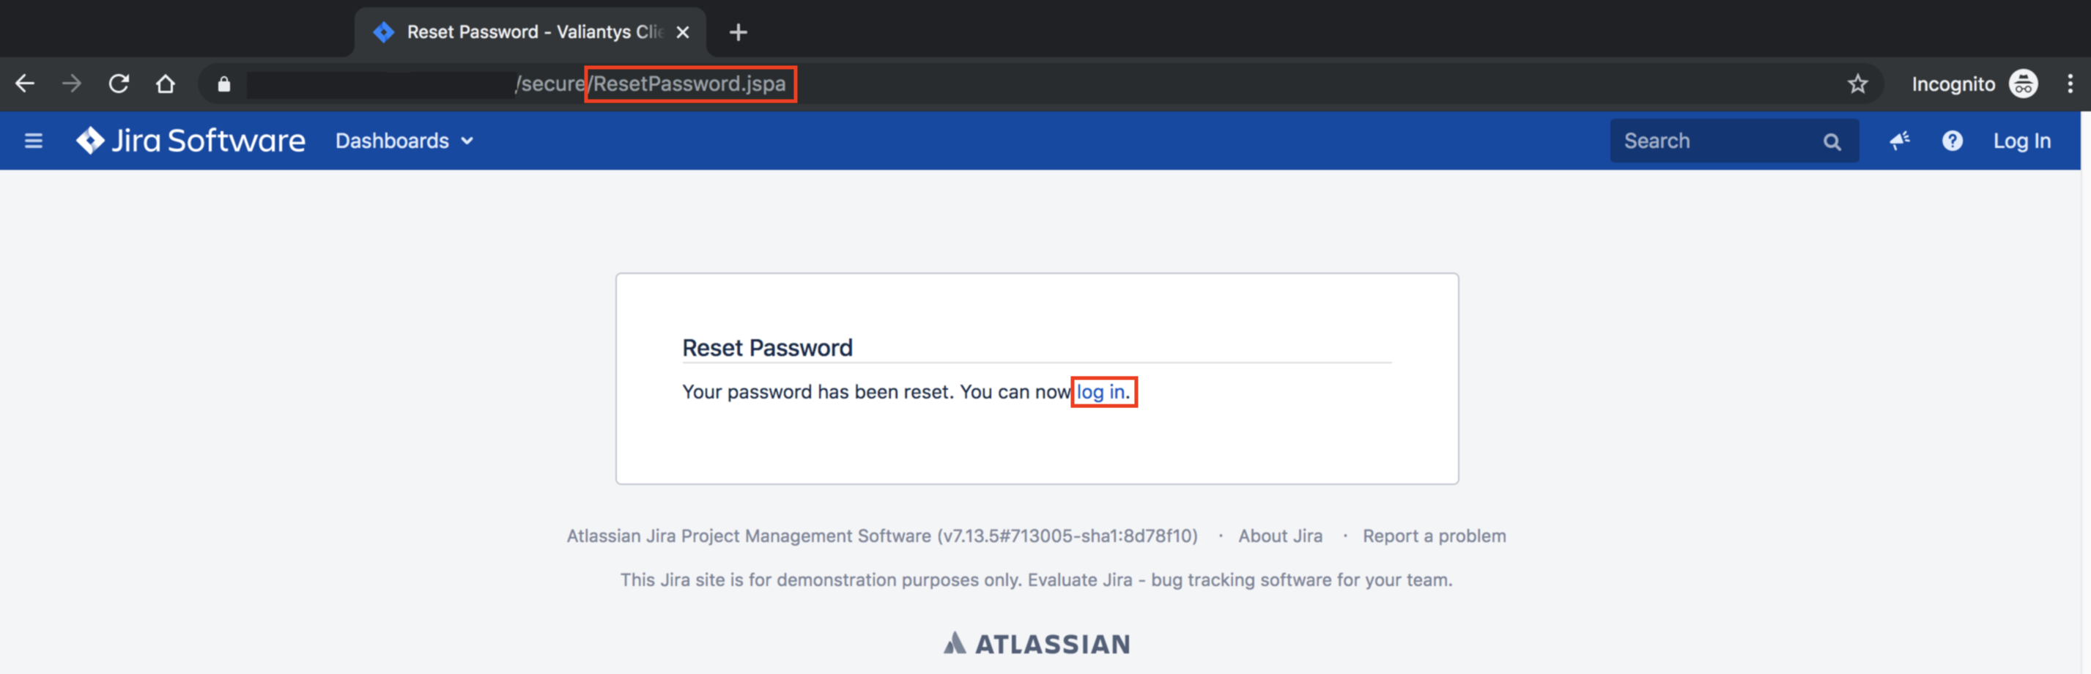
Task: Click Log In in header
Action: [2021, 141]
